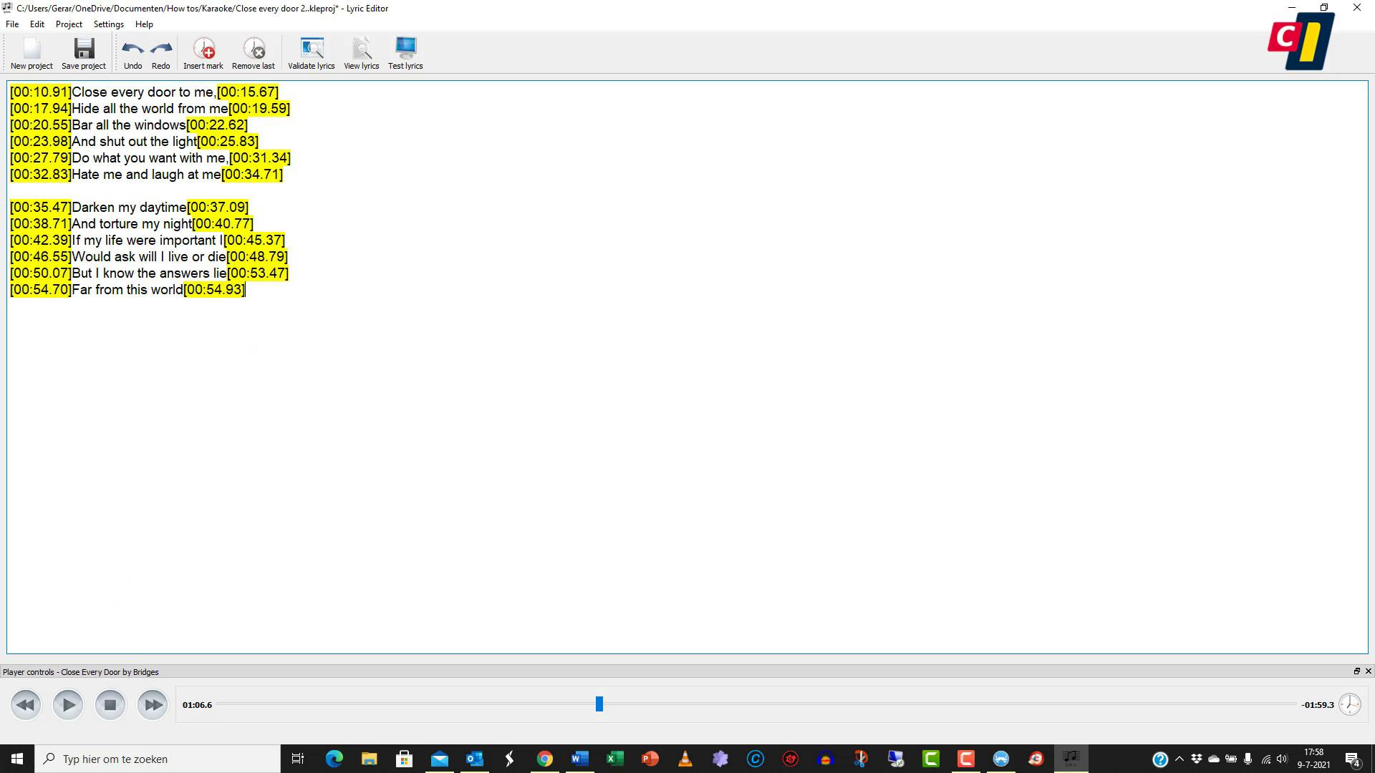Save the current project
Viewport: 1375px width, 773px height.
(83, 52)
